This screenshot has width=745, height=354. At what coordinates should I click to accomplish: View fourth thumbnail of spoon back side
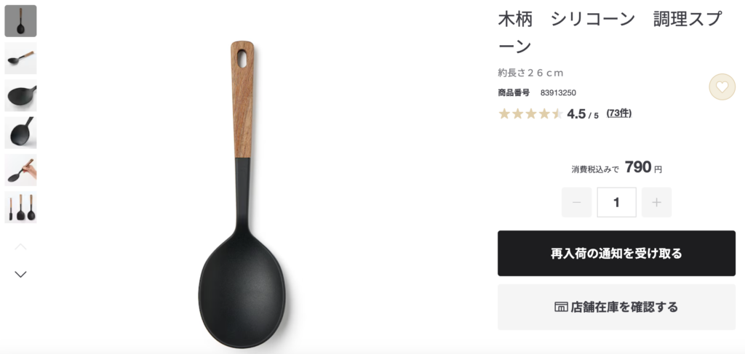click(20, 132)
